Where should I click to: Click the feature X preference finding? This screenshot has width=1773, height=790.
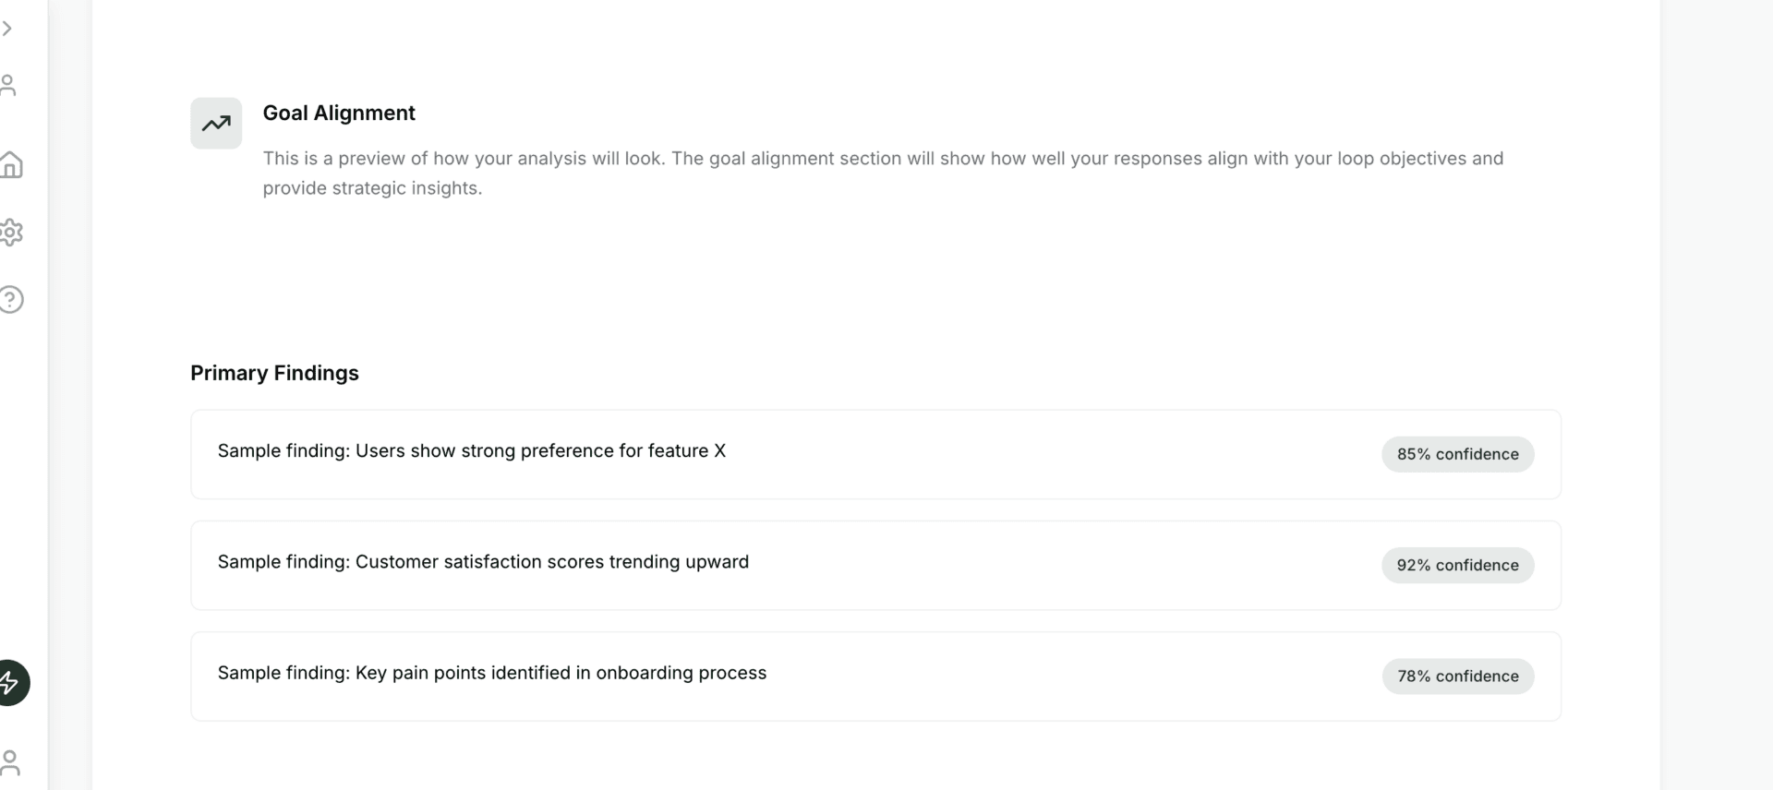tap(472, 451)
